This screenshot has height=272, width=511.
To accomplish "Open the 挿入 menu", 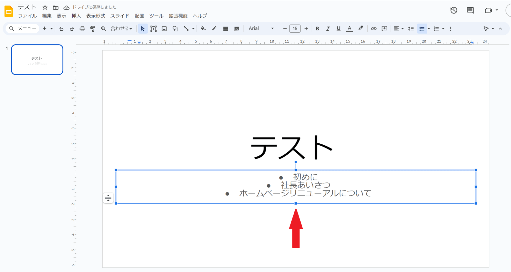I will point(76,16).
